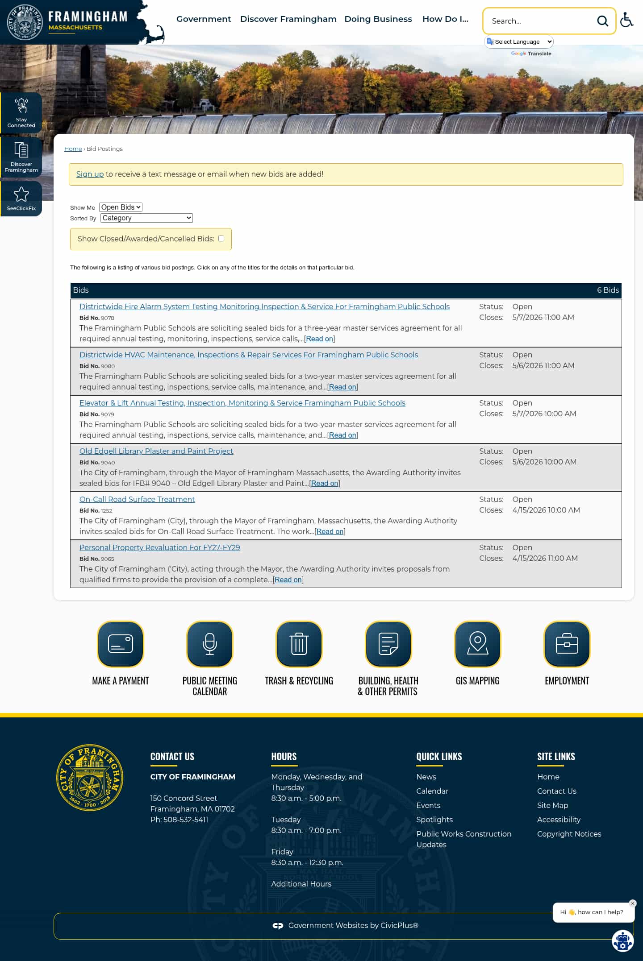Open the How Do I... menu
The image size is (643, 961).
(445, 19)
